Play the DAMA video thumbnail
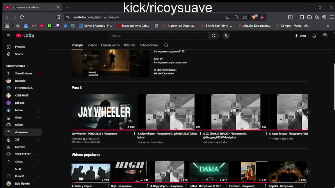The width and height of the screenshot is (335, 188). [209, 172]
